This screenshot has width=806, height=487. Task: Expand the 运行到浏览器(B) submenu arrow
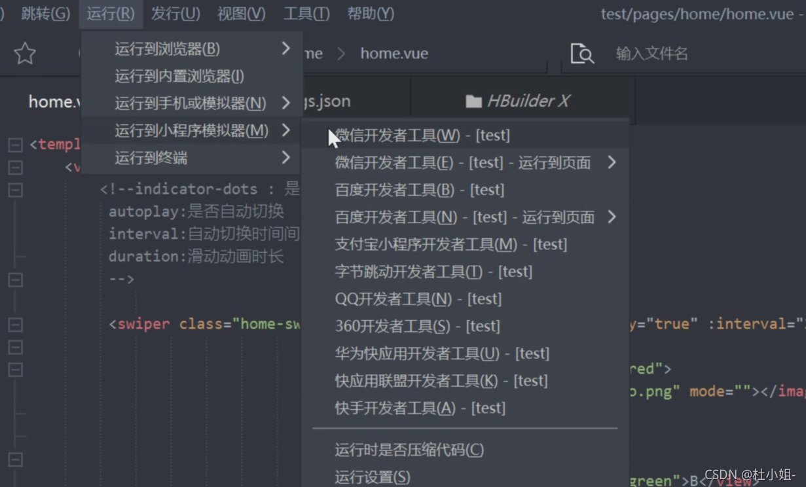(x=285, y=48)
